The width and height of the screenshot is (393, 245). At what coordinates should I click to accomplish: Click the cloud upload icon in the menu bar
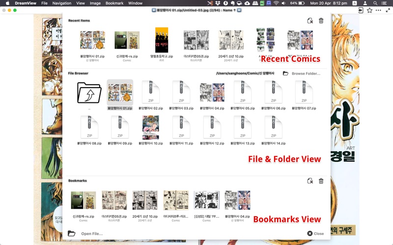pos(247,3)
